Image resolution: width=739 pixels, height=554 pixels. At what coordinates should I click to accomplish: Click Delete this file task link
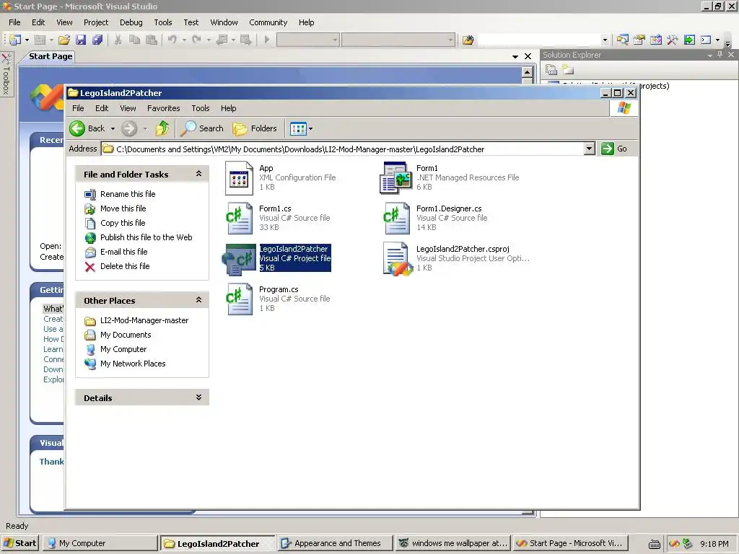pos(125,266)
